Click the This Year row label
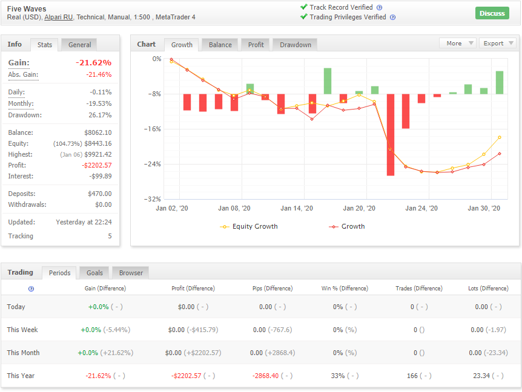The width and height of the screenshot is (522, 392). click(x=21, y=376)
